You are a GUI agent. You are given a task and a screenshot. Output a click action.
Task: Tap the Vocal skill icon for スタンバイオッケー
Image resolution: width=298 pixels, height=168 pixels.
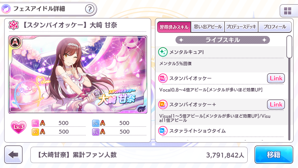[163, 78]
